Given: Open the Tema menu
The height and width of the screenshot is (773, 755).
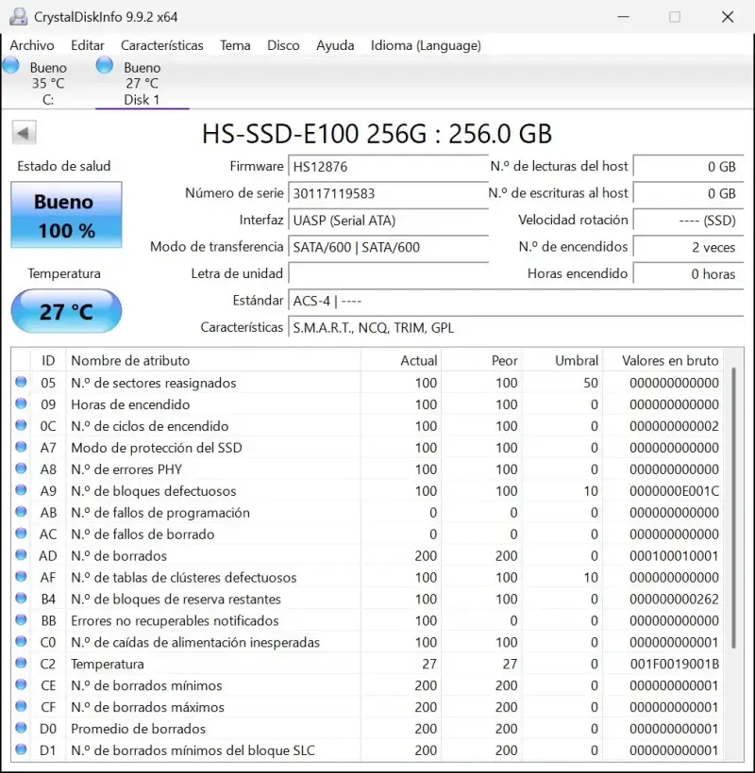Looking at the screenshot, I should [x=235, y=45].
